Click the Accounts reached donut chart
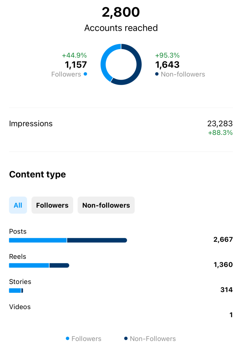Image resolution: width=242 pixels, height=347 pixels. [x=121, y=64]
